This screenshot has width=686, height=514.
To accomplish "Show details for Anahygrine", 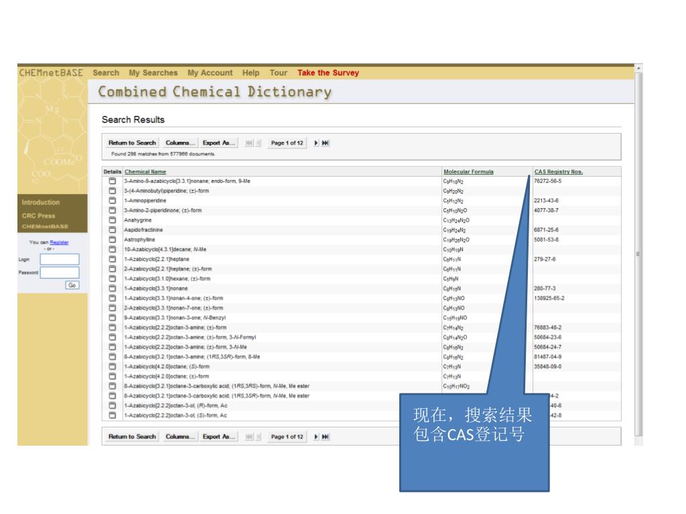I will tap(113, 220).
